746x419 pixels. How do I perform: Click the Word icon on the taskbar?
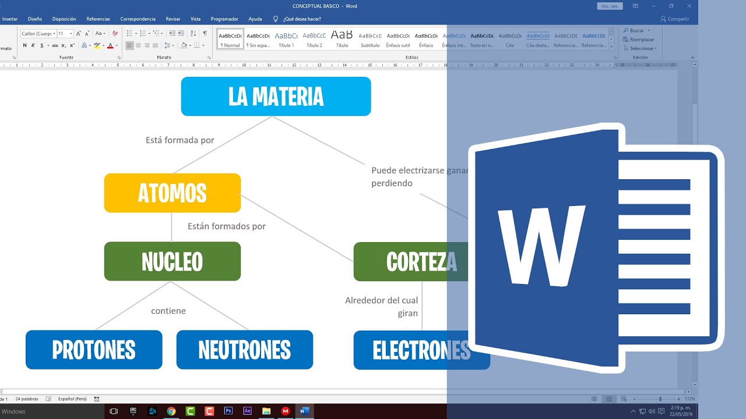coord(304,411)
